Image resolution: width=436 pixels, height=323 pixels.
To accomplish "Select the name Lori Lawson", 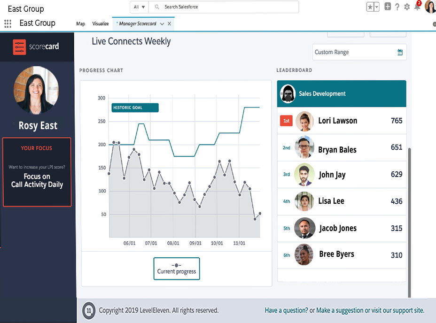I will coord(337,121).
